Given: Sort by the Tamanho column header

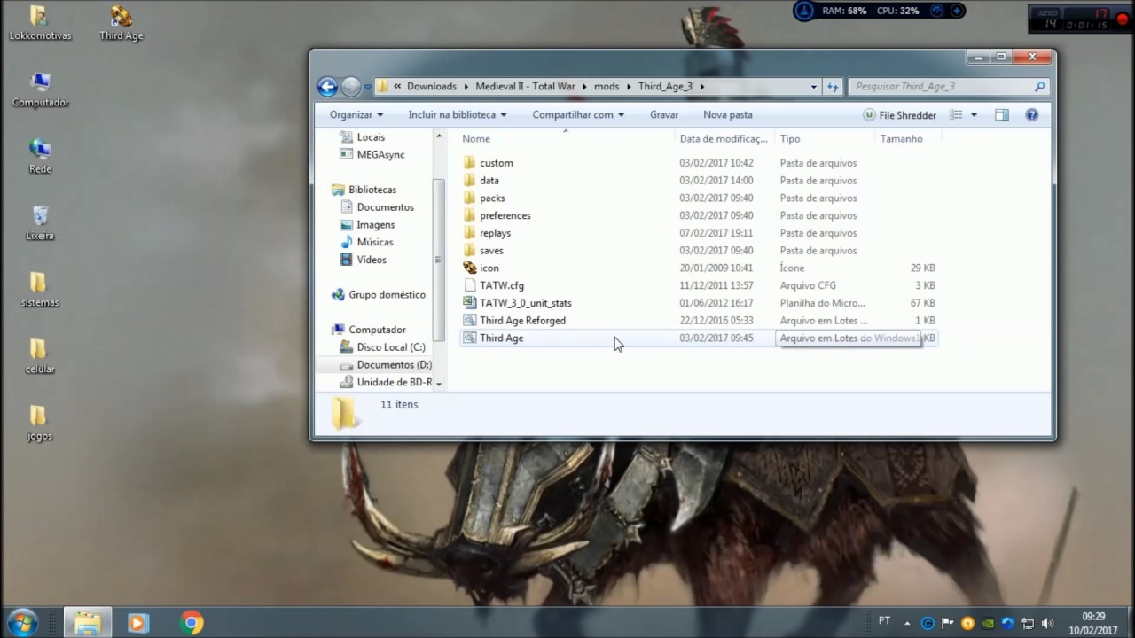Looking at the screenshot, I should click(907, 138).
